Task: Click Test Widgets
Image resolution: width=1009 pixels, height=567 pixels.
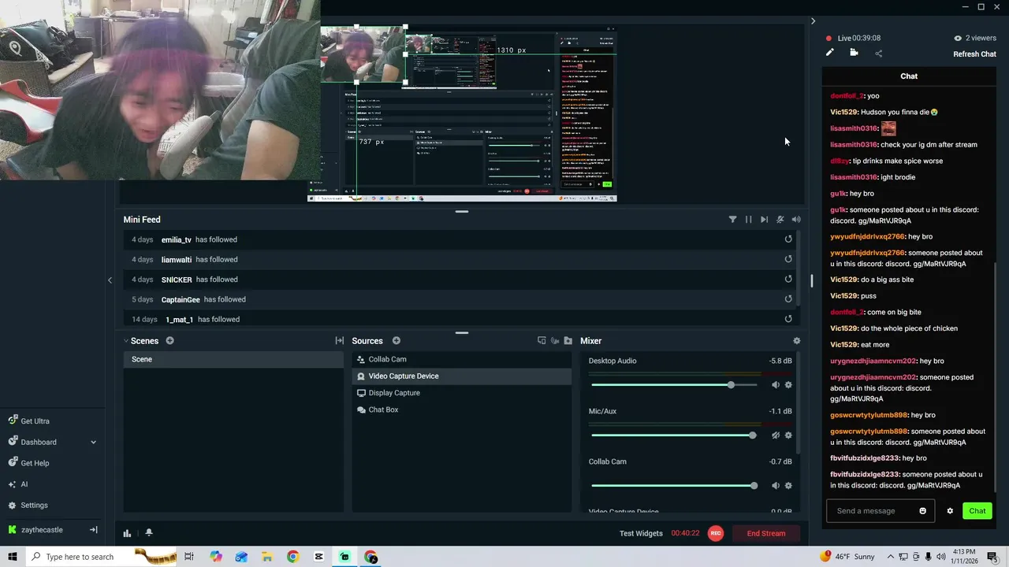Action: point(641,533)
